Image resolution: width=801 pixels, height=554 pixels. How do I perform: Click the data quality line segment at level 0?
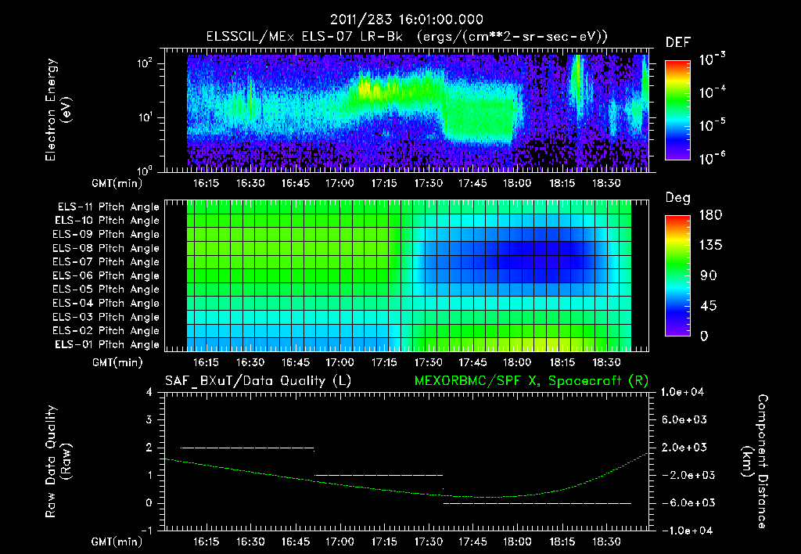[x=537, y=503]
